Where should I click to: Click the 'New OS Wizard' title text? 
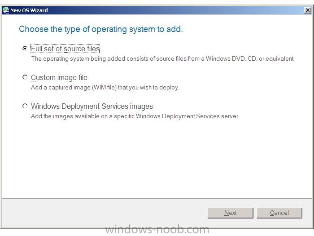click(x=29, y=10)
